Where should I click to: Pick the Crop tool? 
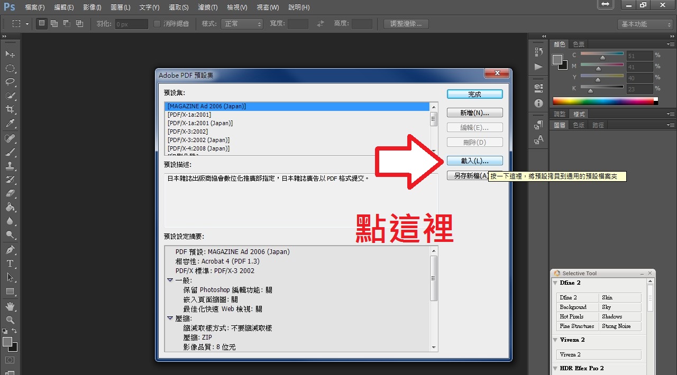click(x=10, y=109)
